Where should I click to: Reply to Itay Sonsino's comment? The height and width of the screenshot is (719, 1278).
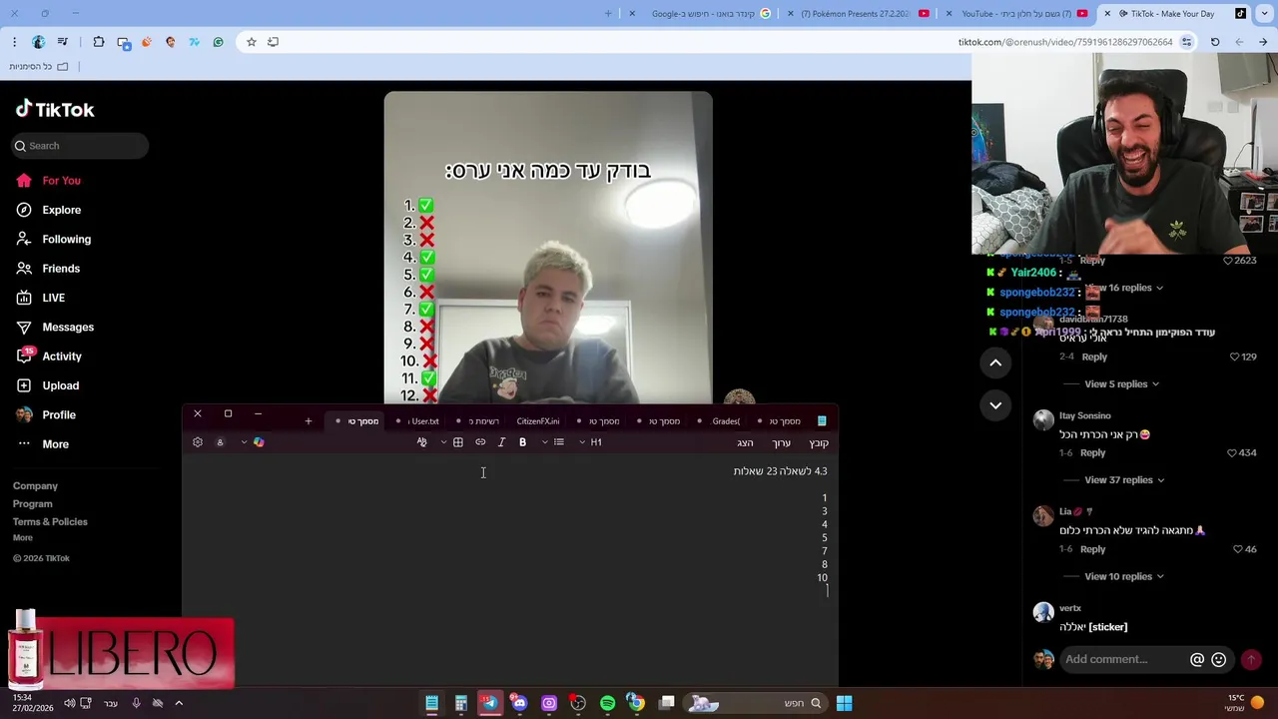(x=1093, y=453)
